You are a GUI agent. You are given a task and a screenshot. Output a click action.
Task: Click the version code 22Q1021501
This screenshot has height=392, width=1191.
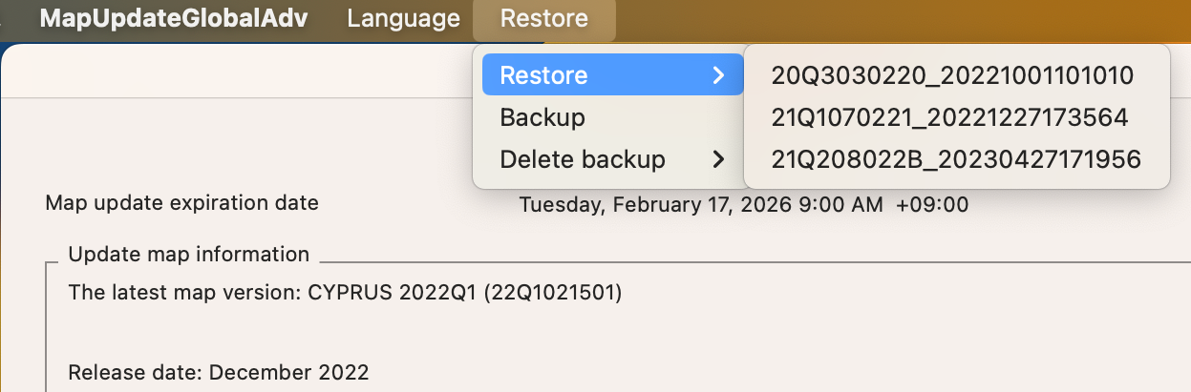click(x=553, y=293)
